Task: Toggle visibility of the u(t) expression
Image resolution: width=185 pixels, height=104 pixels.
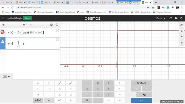Action: tap(3, 32)
